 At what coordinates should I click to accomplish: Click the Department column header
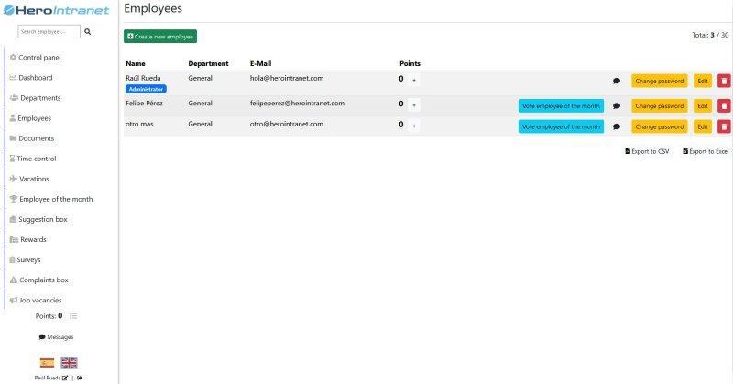tap(209, 63)
